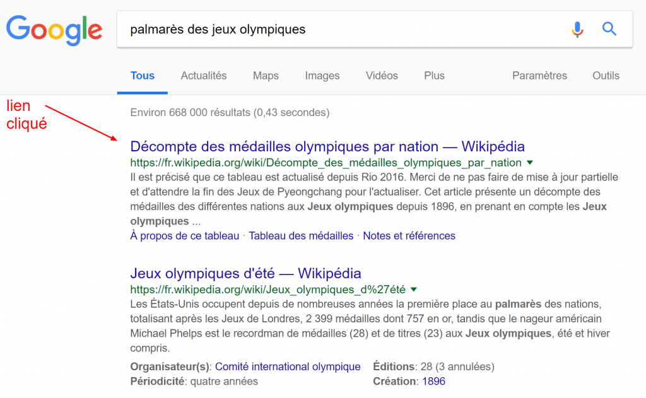Expand dropdown arrow next to Jeux_olympiques_d%27été URL

[x=414, y=290]
